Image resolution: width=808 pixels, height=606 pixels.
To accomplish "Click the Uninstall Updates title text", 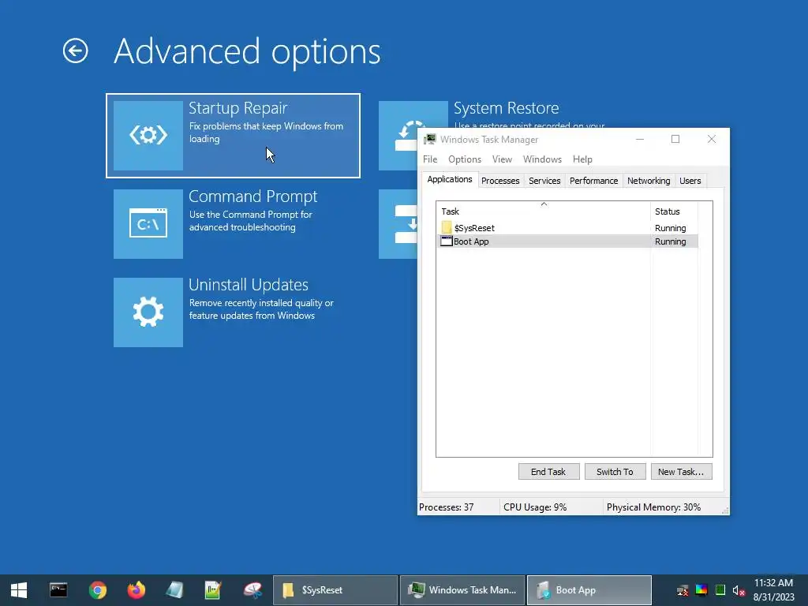I will click(249, 285).
